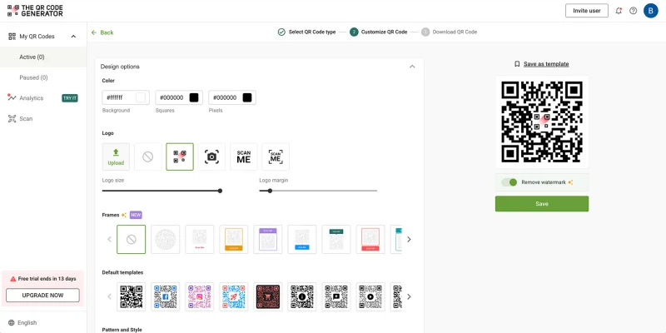Show previous default templates with left arrow
This screenshot has height=333, width=666.
(109, 296)
